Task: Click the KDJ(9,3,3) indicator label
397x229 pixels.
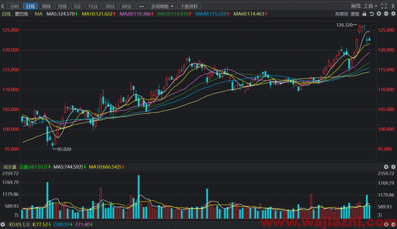Action: [19, 224]
